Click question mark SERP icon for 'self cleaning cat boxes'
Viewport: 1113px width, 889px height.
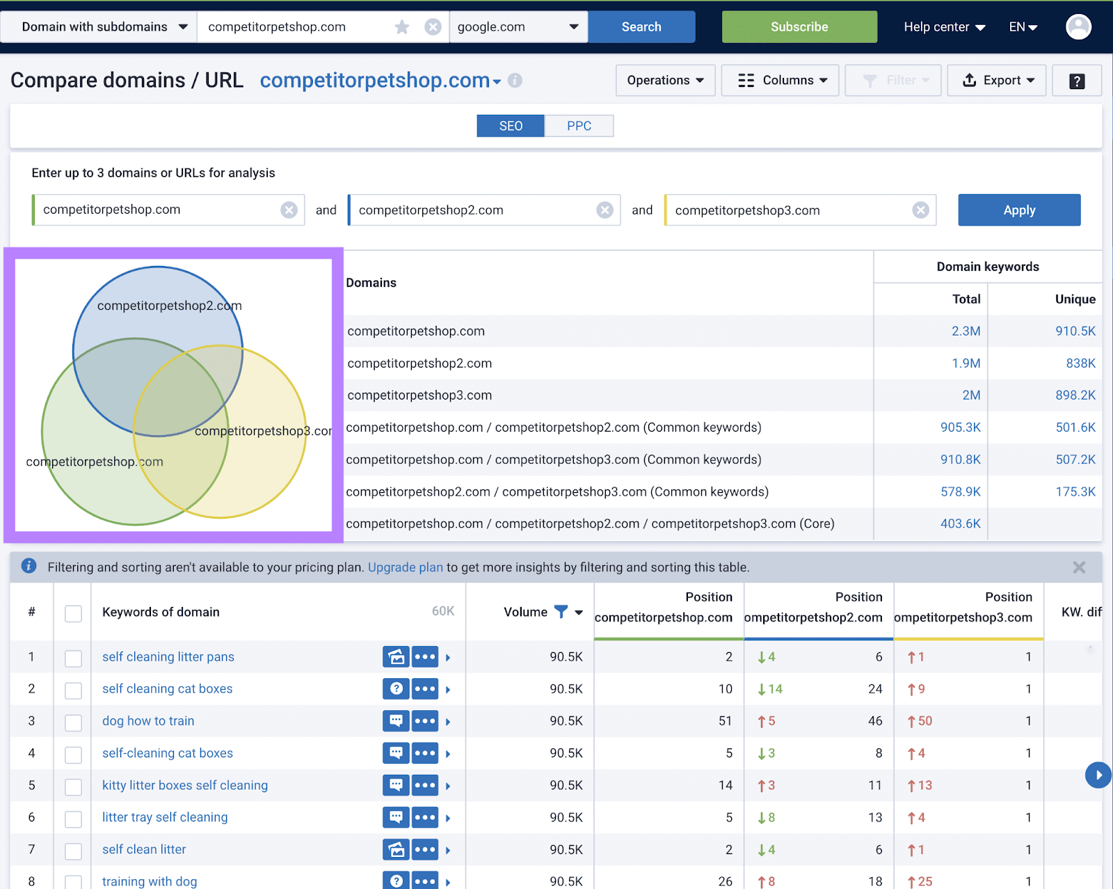tap(395, 689)
